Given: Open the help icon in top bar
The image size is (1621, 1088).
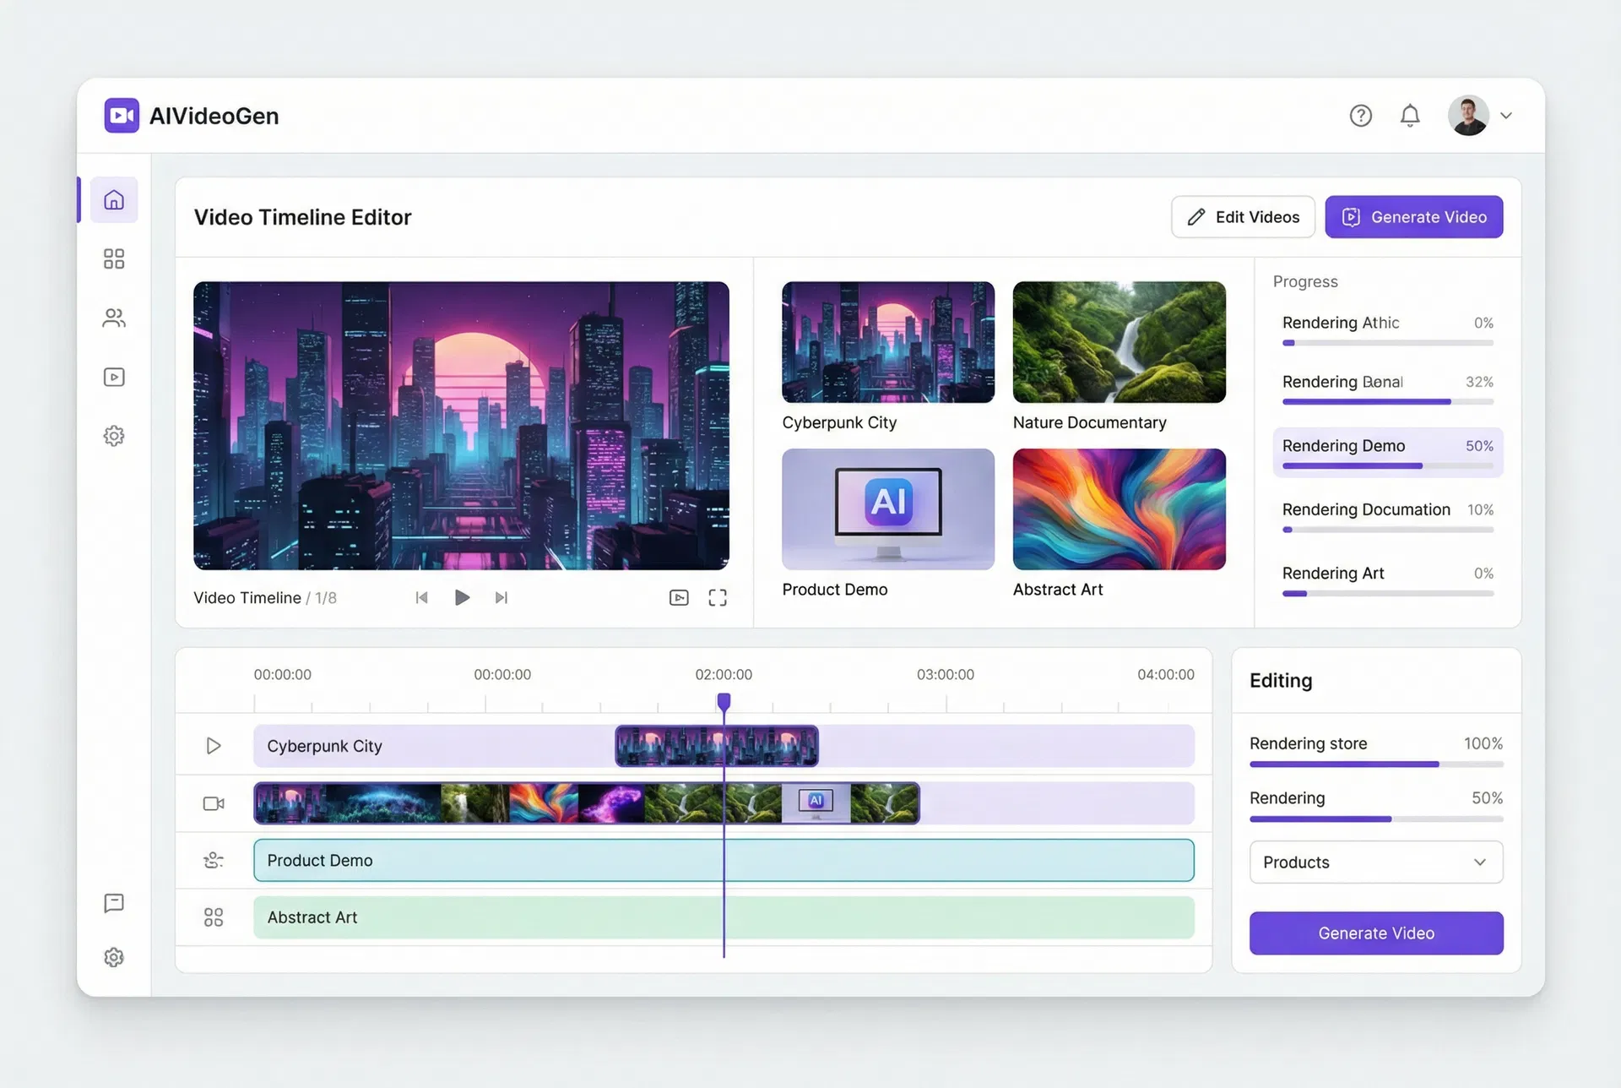Looking at the screenshot, I should click(x=1360, y=115).
